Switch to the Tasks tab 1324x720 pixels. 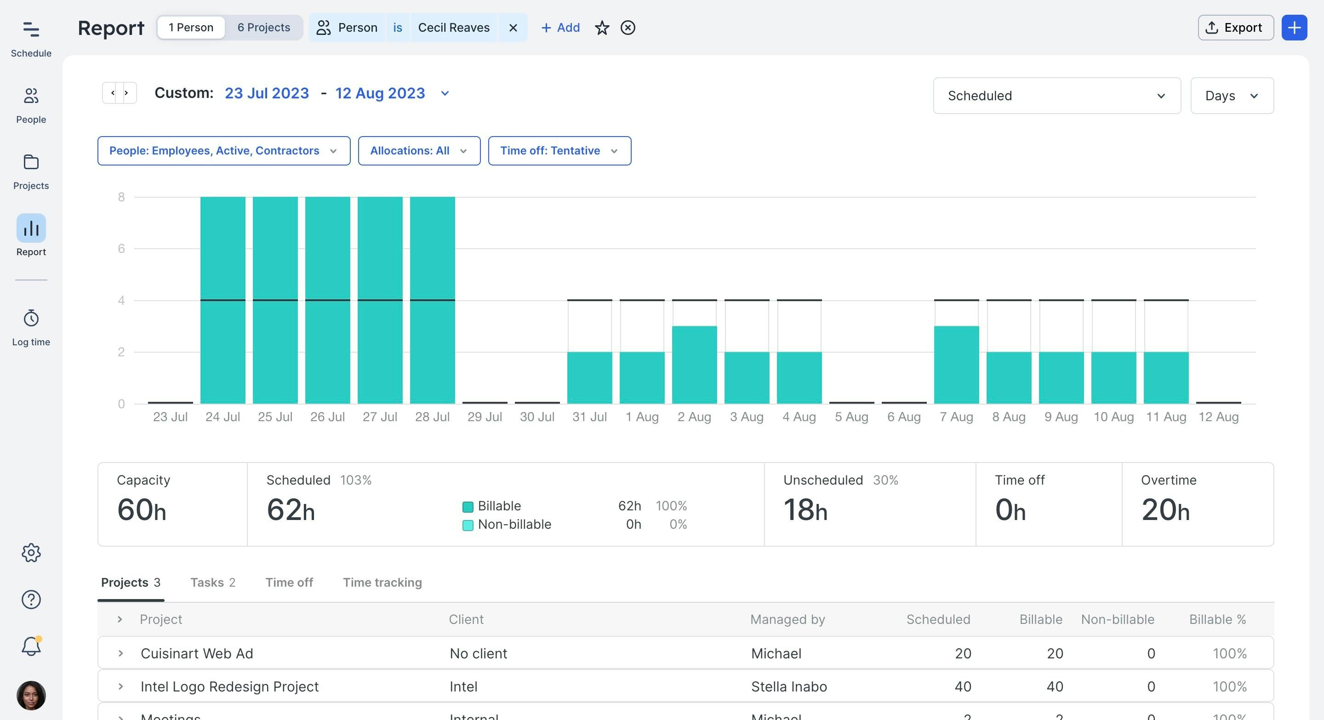212,582
